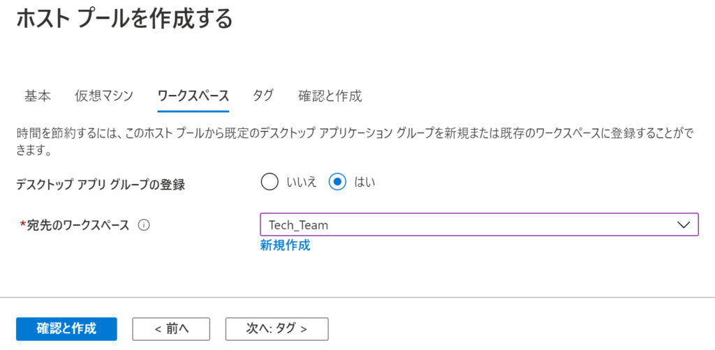Go back with the < 前へ button
The width and height of the screenshot is (715, 350).
click(x=171, y=328)
